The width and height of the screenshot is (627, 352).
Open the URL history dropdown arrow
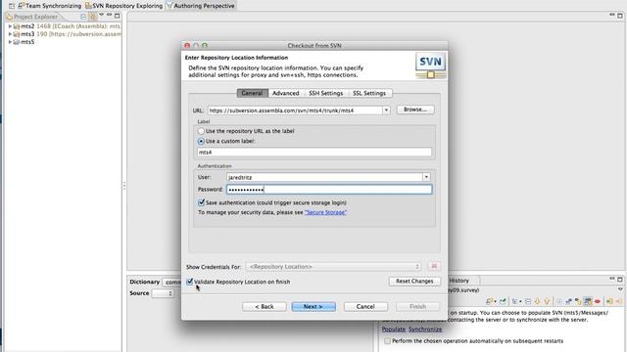pos(386,110)
